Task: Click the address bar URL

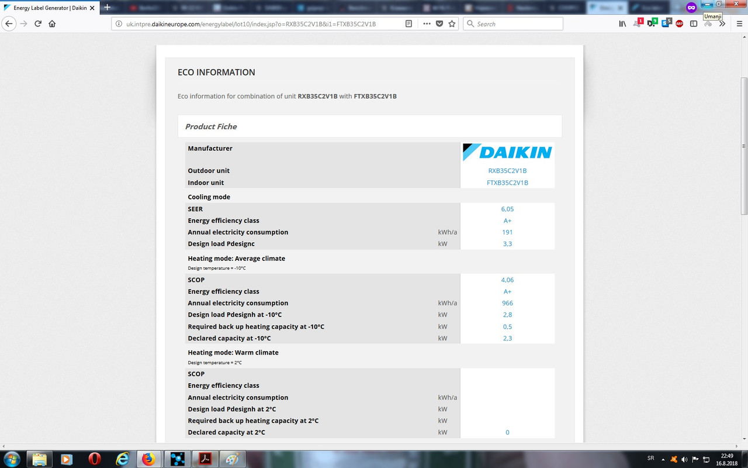Action: pyautogui.click(x=251, y=24)
